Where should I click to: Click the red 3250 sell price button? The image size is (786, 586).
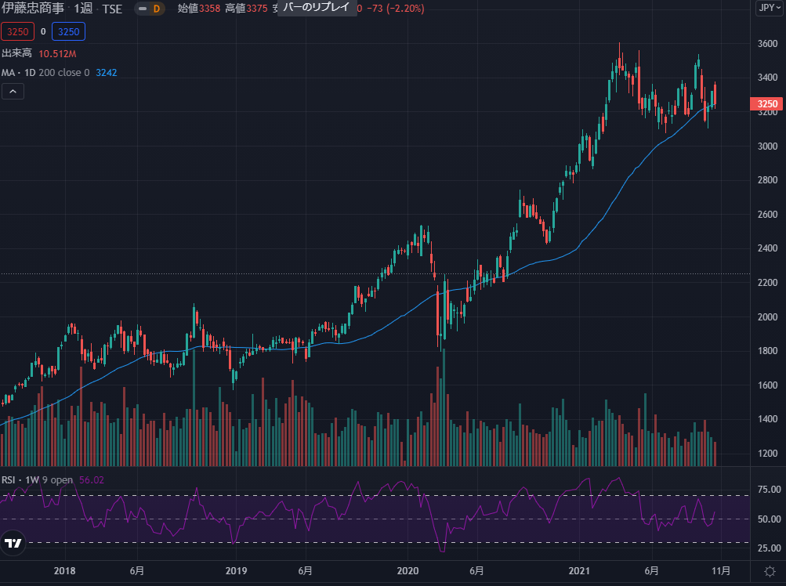[16, 32]
